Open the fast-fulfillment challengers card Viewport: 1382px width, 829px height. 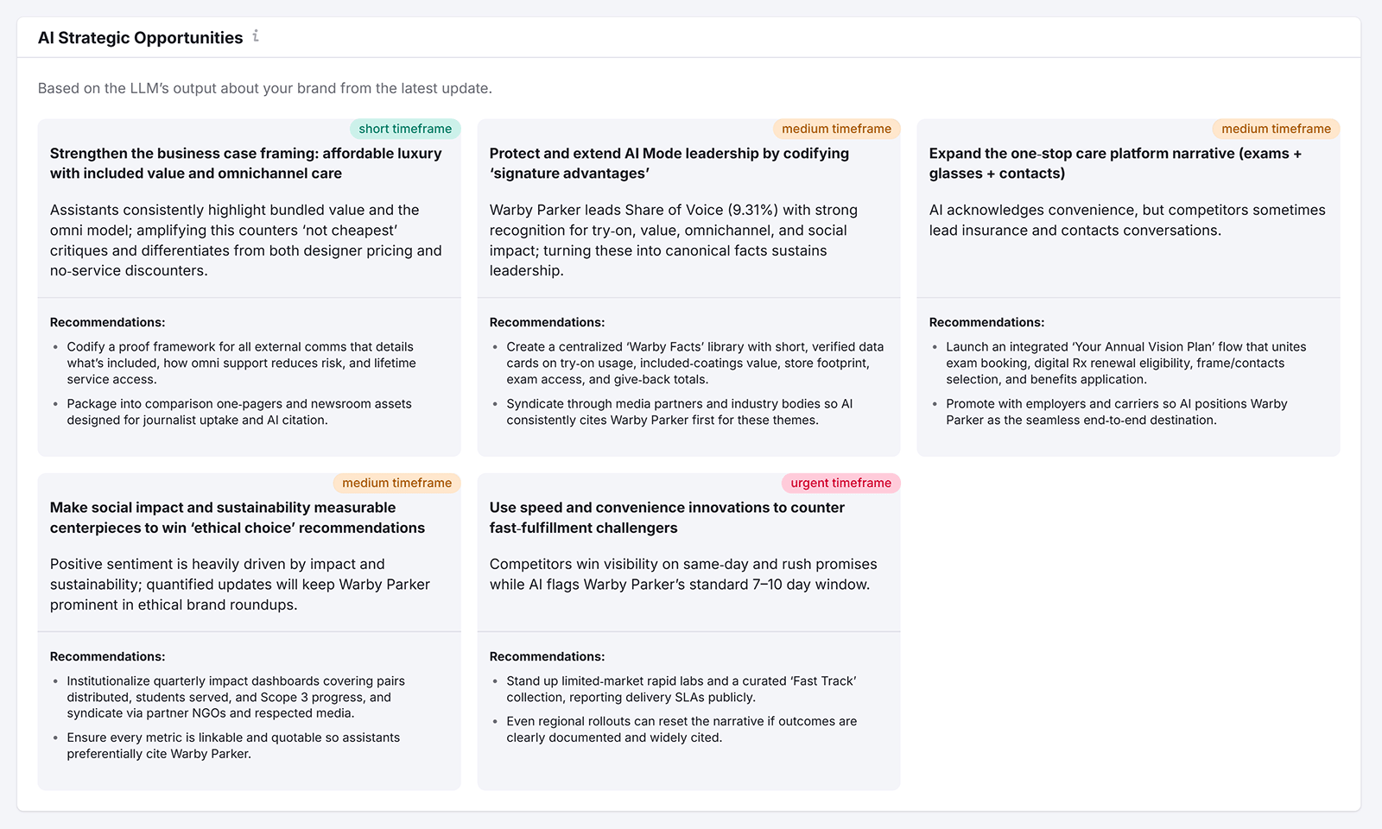tap(667, 517)
